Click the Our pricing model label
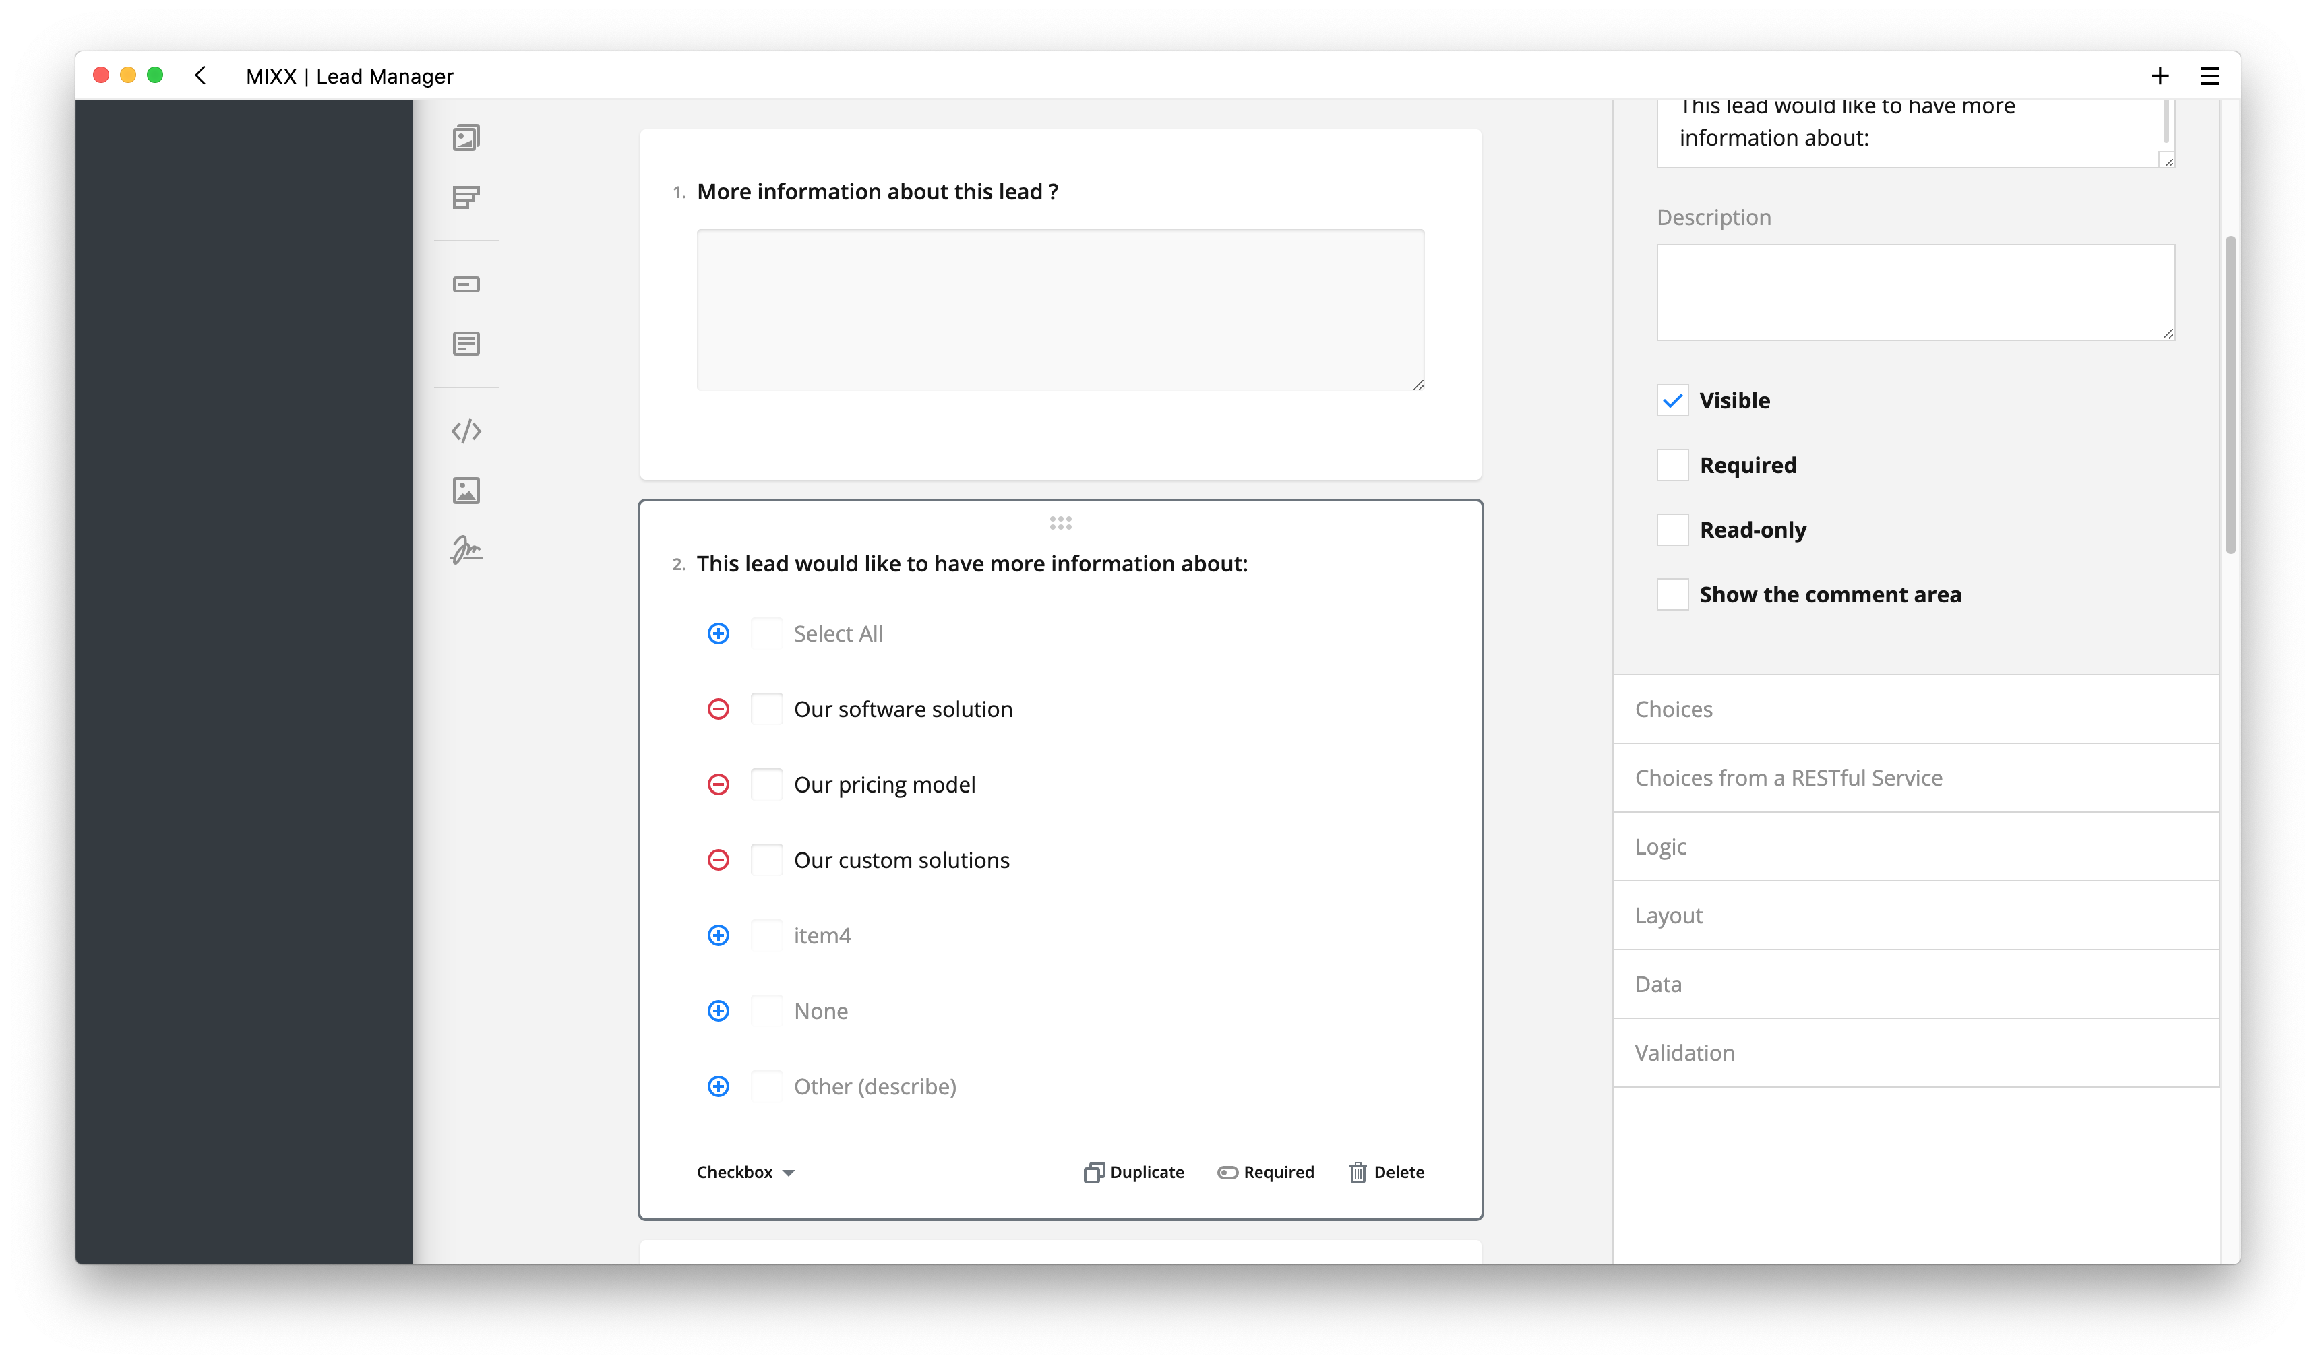The height and width of the screenshot is (1364, 2316). click(x=885, y=784)
